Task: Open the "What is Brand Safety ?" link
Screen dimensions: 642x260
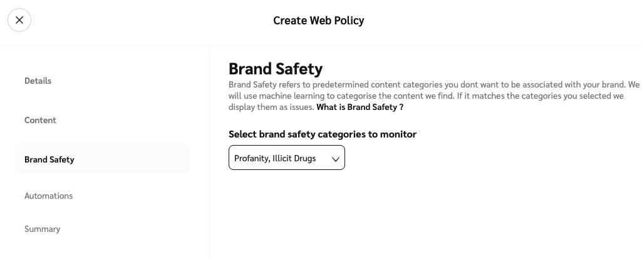Action: 360,107
